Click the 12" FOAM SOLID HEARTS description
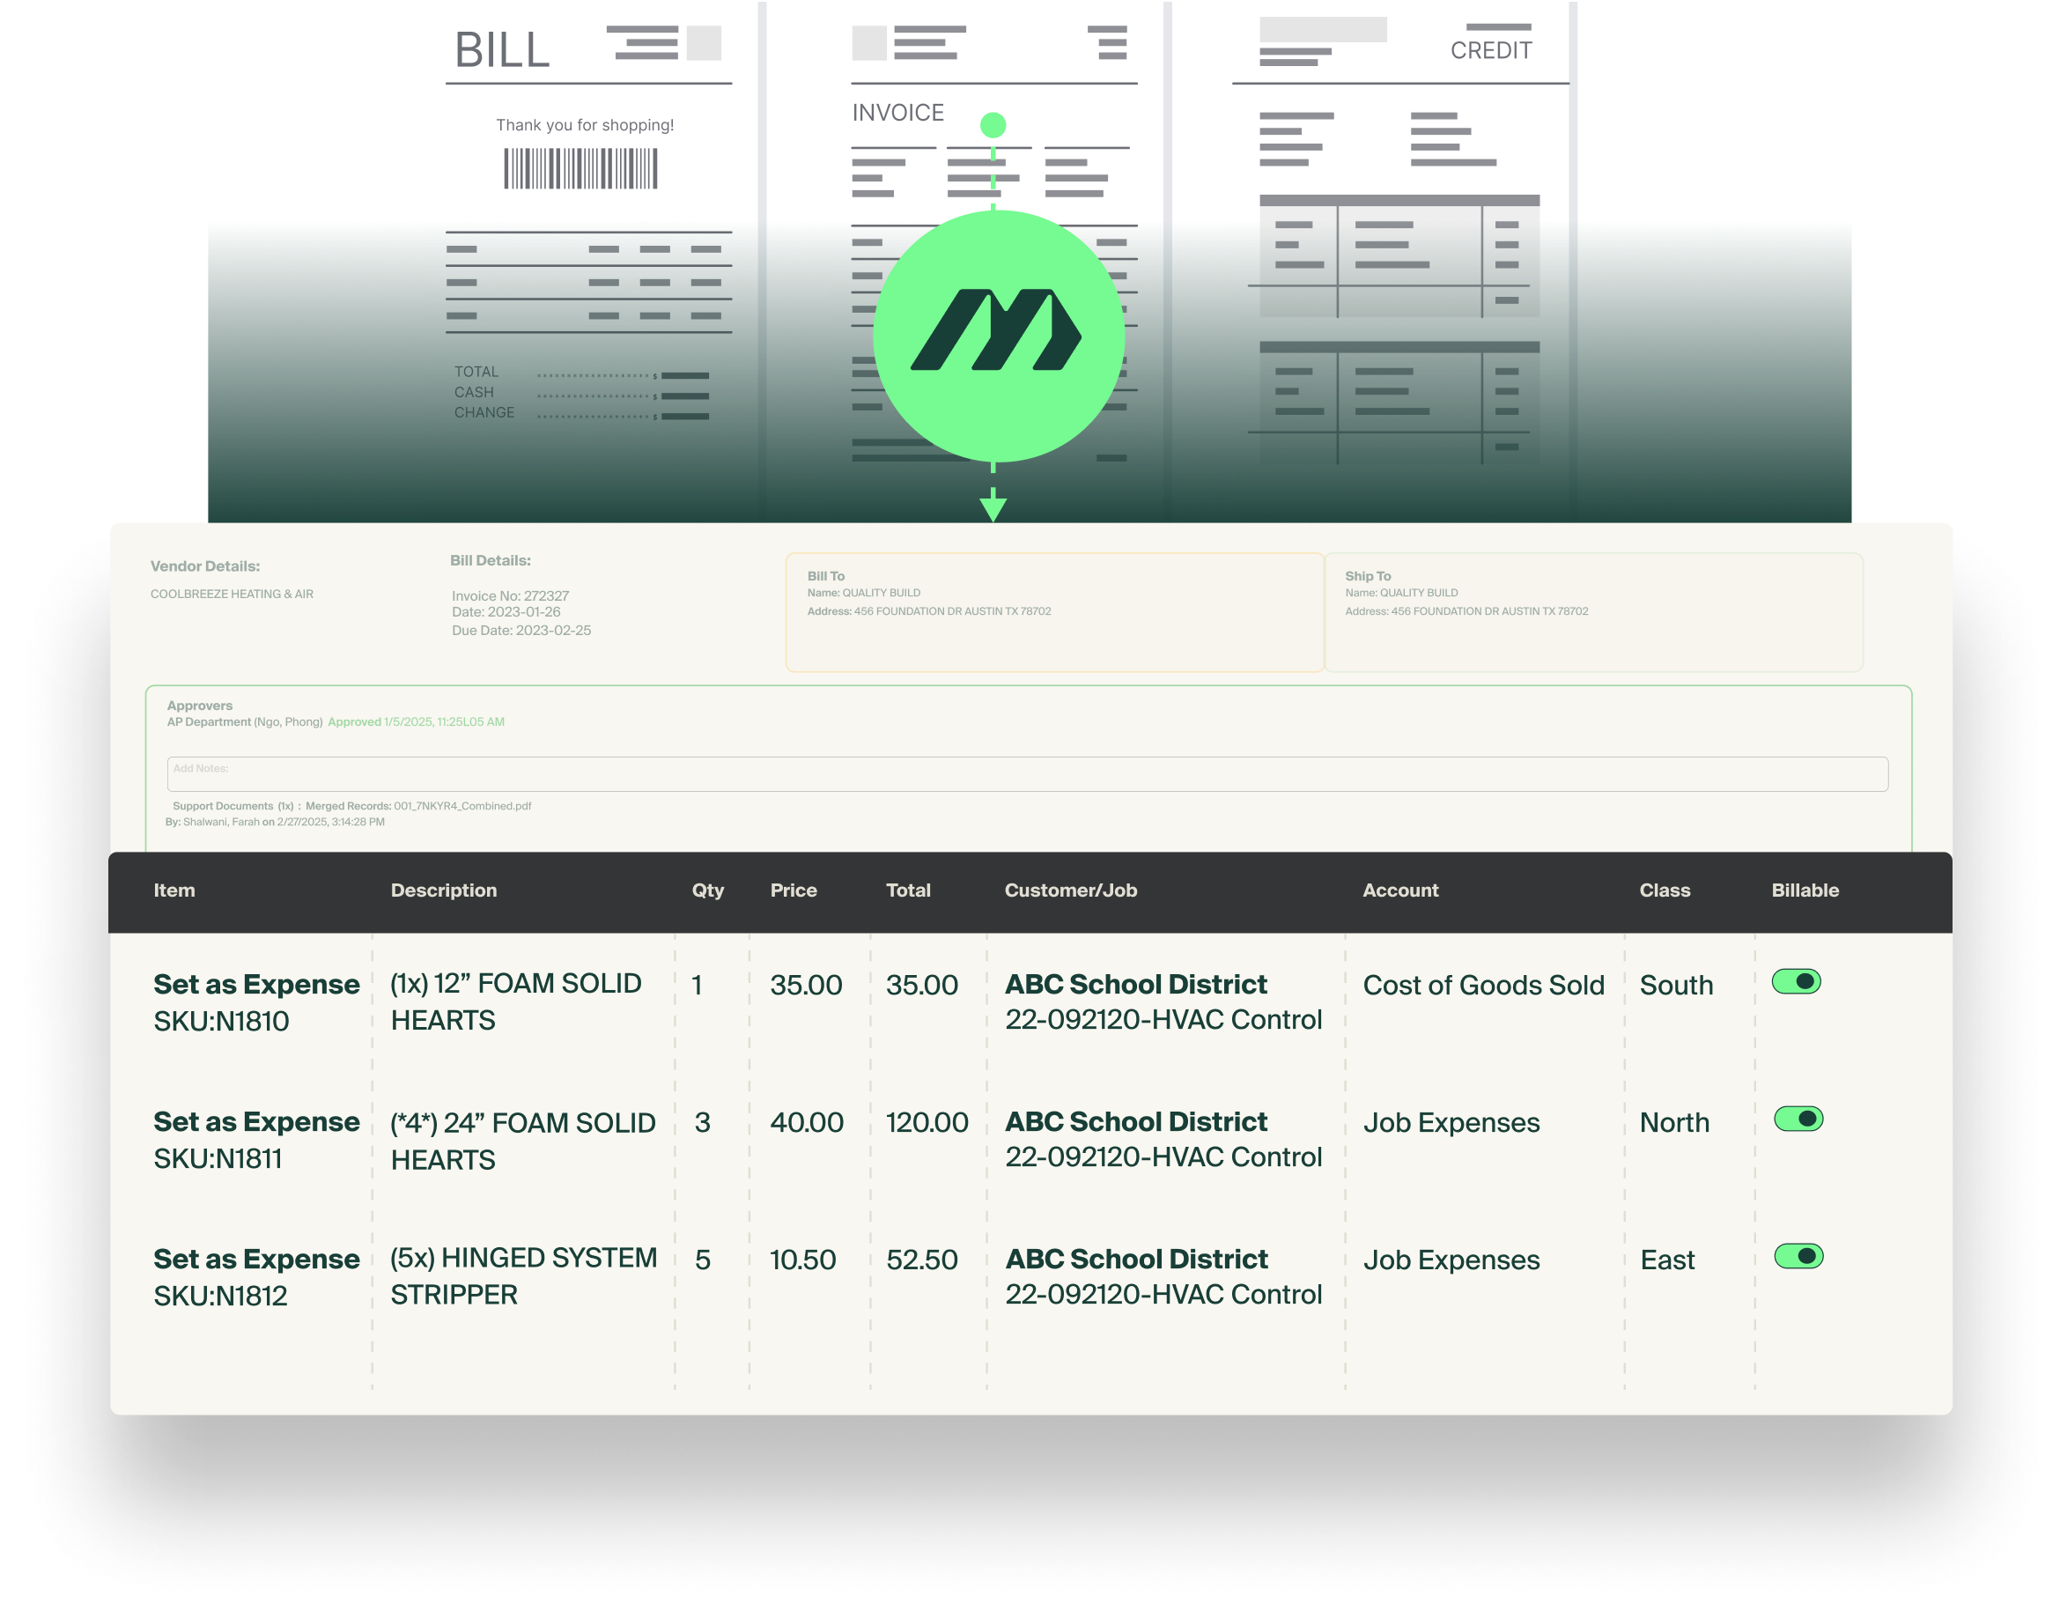The image size is (2060, 1611). click(515, 1001)
